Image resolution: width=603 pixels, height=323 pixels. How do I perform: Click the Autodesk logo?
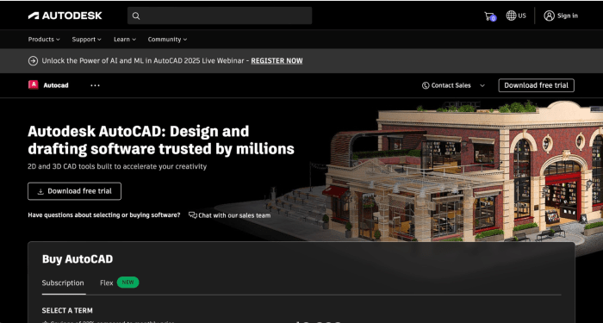[x=65, y=16]
